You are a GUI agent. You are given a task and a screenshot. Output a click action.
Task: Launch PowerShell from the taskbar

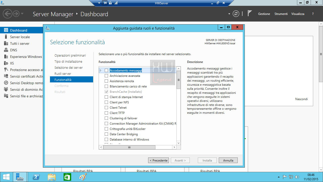point(36,177)
